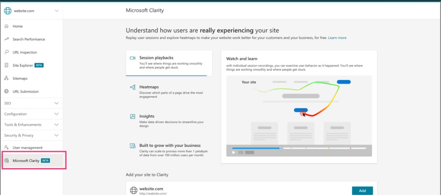The width and height of the screenshot is (441, 195).
Task: Click BETA badge beside Site Explorer
Action: tap(39, 65)
